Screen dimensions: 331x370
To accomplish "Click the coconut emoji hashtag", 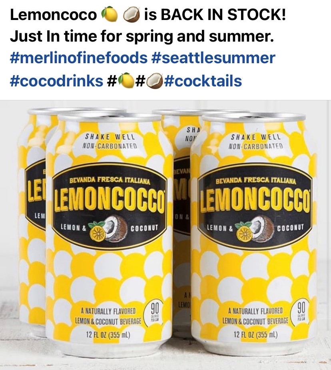I will (150, 80).
